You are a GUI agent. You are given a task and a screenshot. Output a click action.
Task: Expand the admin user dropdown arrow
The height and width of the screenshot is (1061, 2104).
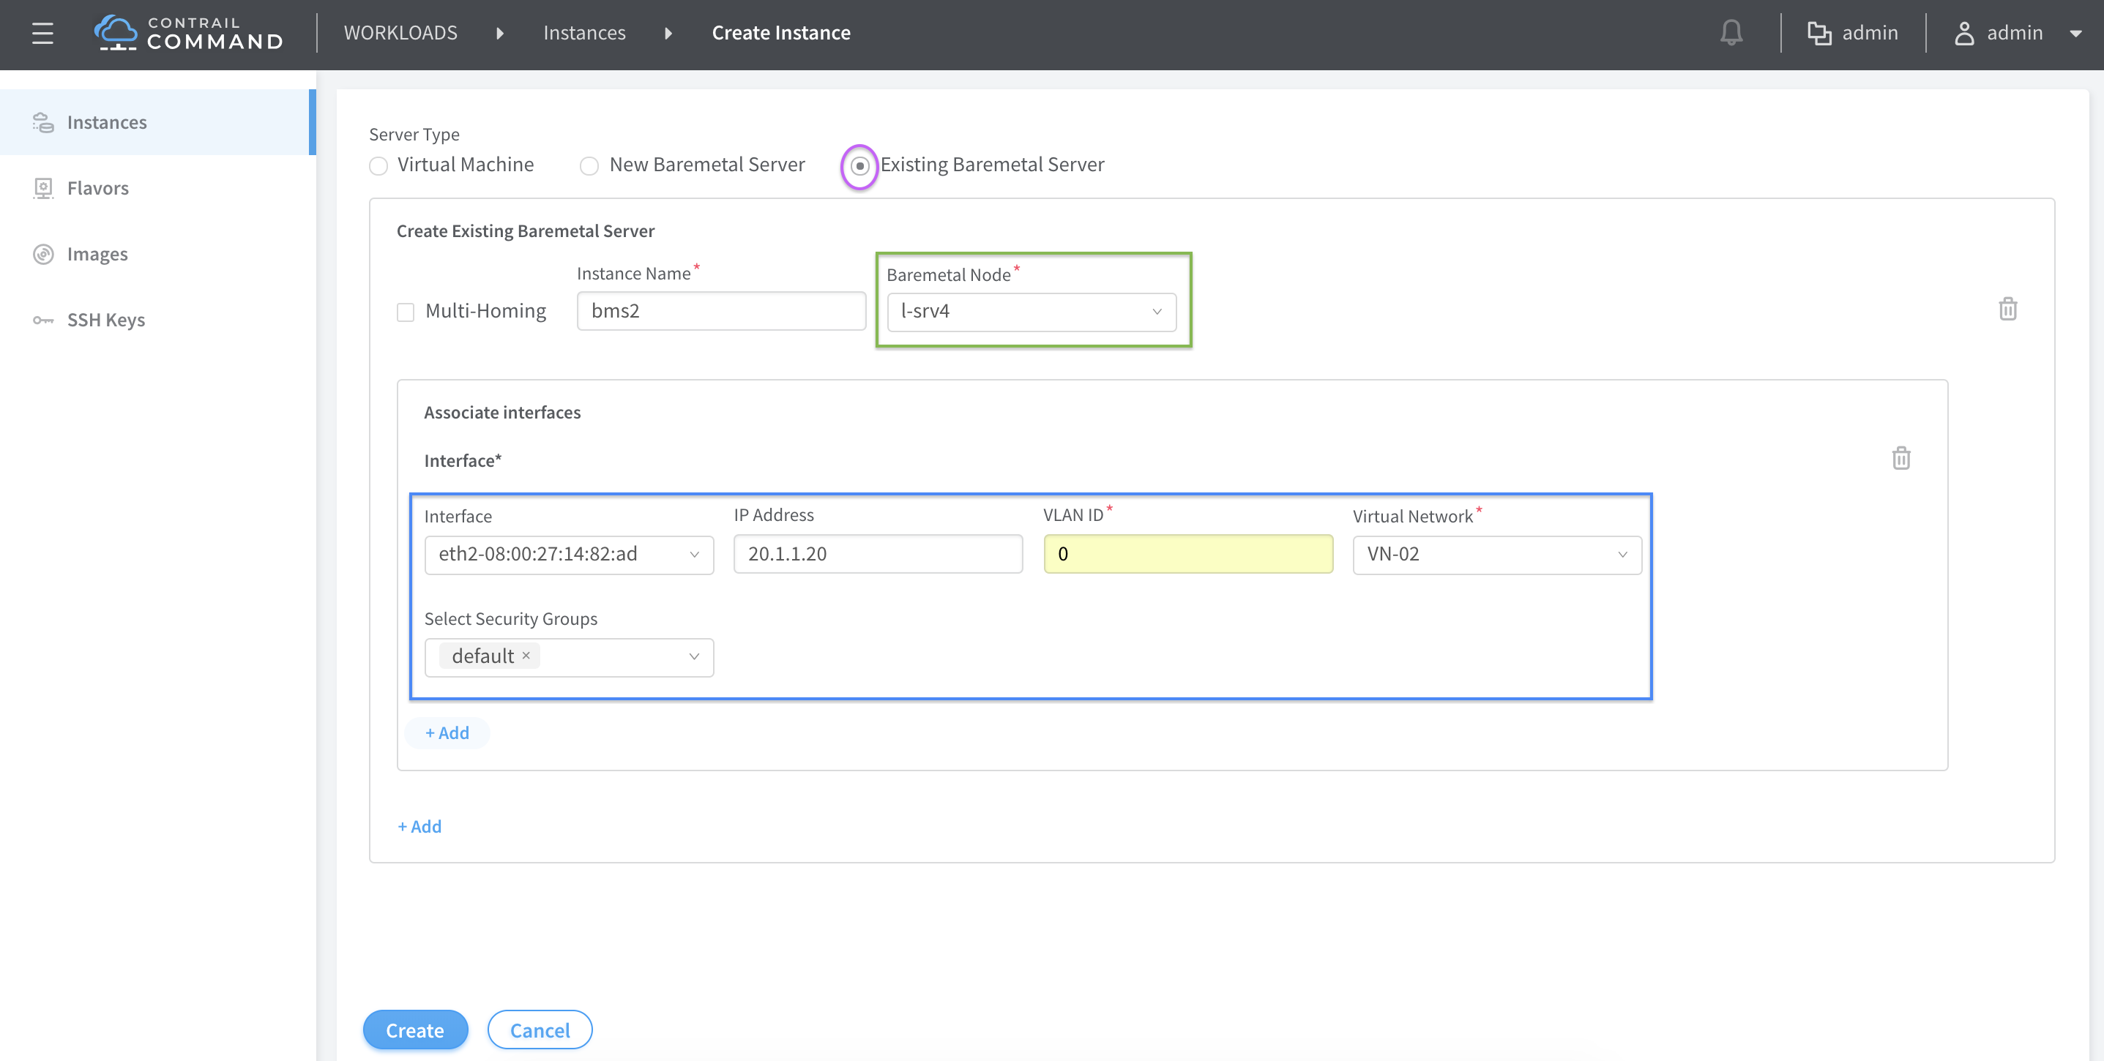click(x=2075, y=34)
